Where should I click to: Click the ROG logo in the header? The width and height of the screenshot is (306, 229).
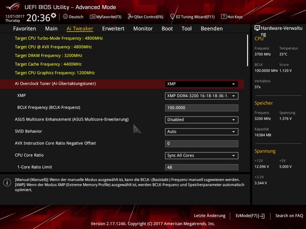pos(13,7)
